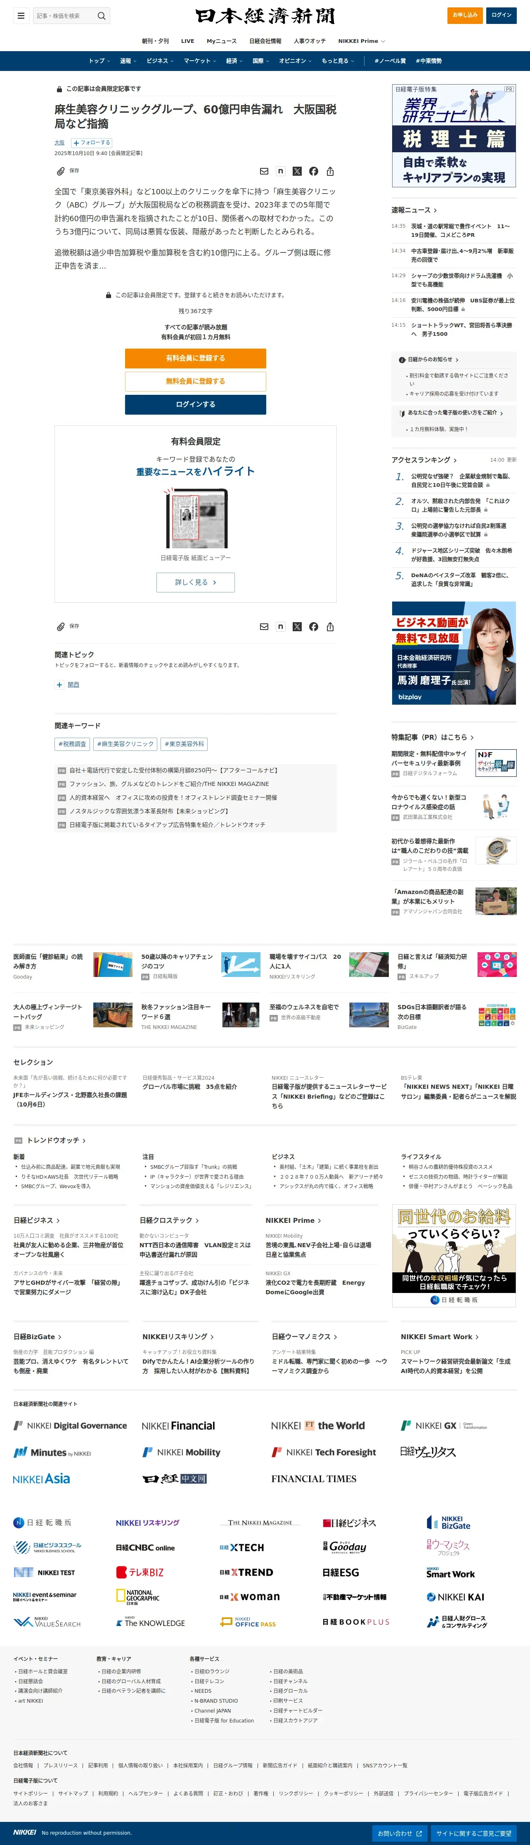Click FINANCIAL TIMES logo link

[314, 1478]
